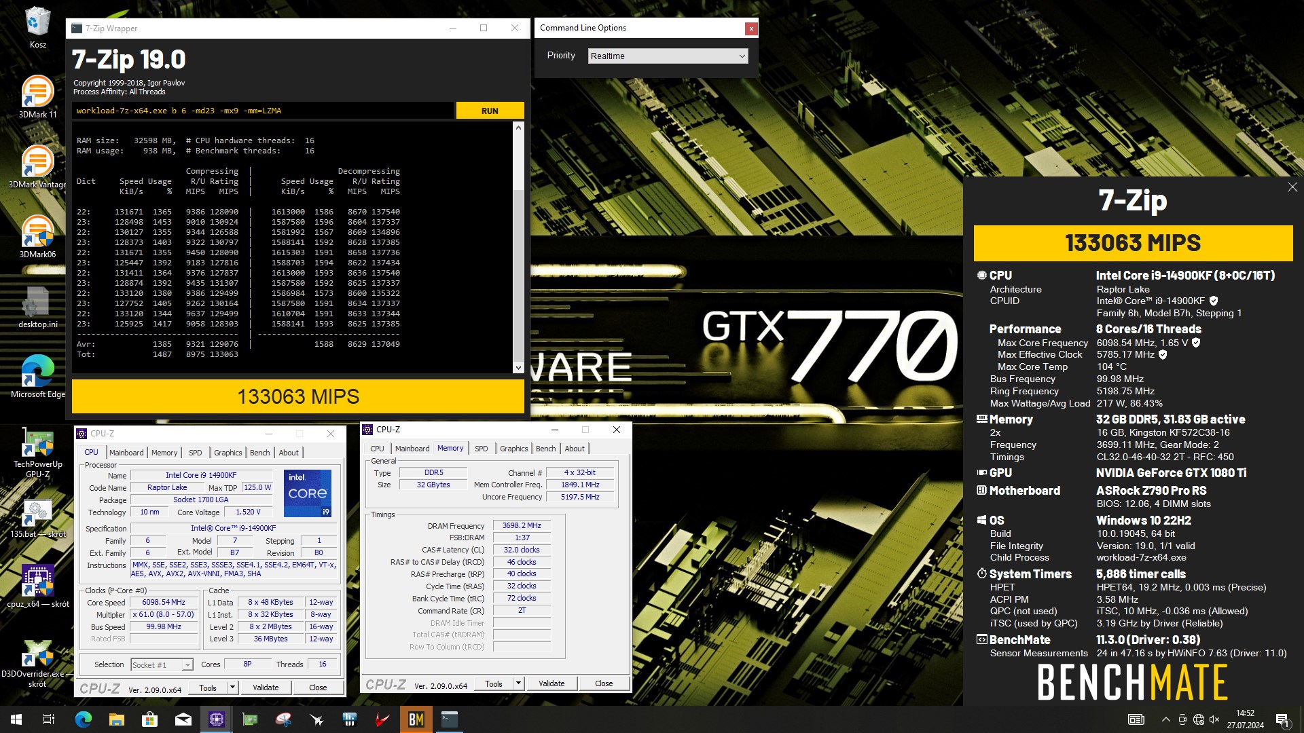Open Tools dropdown arrow in CPU-Z Memory window

(518, 683)
